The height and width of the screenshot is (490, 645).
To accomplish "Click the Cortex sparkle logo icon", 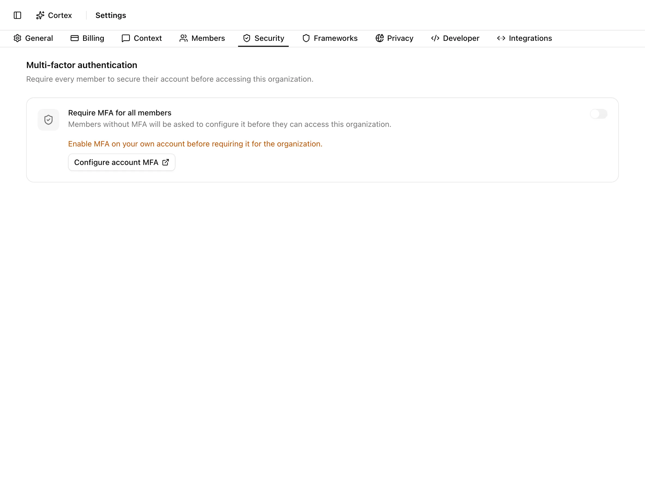I will pos(40,15).
